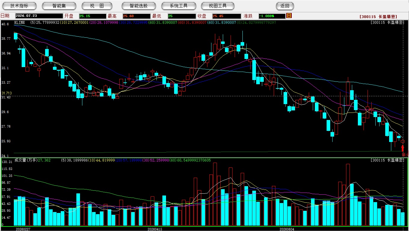Click the 40.6 top price axis label
The width and height of the screenshot is (409, 231).
(x=5, y=24)
